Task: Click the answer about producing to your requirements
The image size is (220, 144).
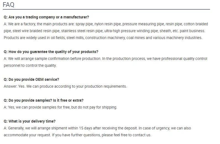Action: coord(65,86)
